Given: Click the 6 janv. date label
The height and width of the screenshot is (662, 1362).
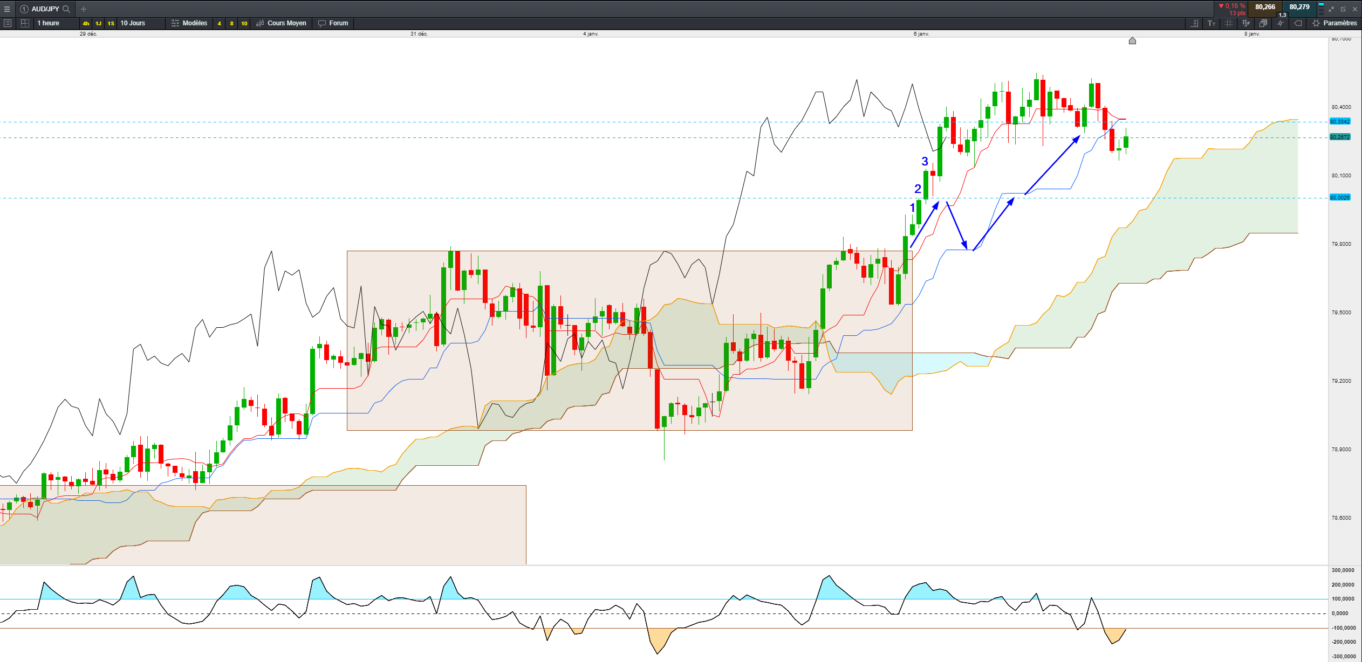Looking at the screenshot, I should click(921, 34).
